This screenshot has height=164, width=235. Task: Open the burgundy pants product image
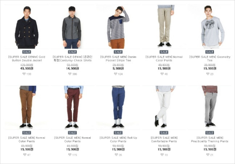[73, 107]
